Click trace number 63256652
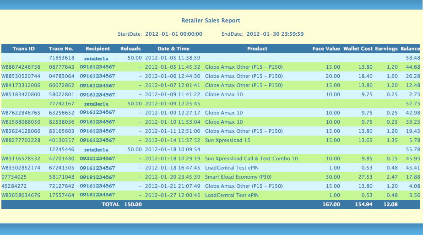 pos(61,113)
